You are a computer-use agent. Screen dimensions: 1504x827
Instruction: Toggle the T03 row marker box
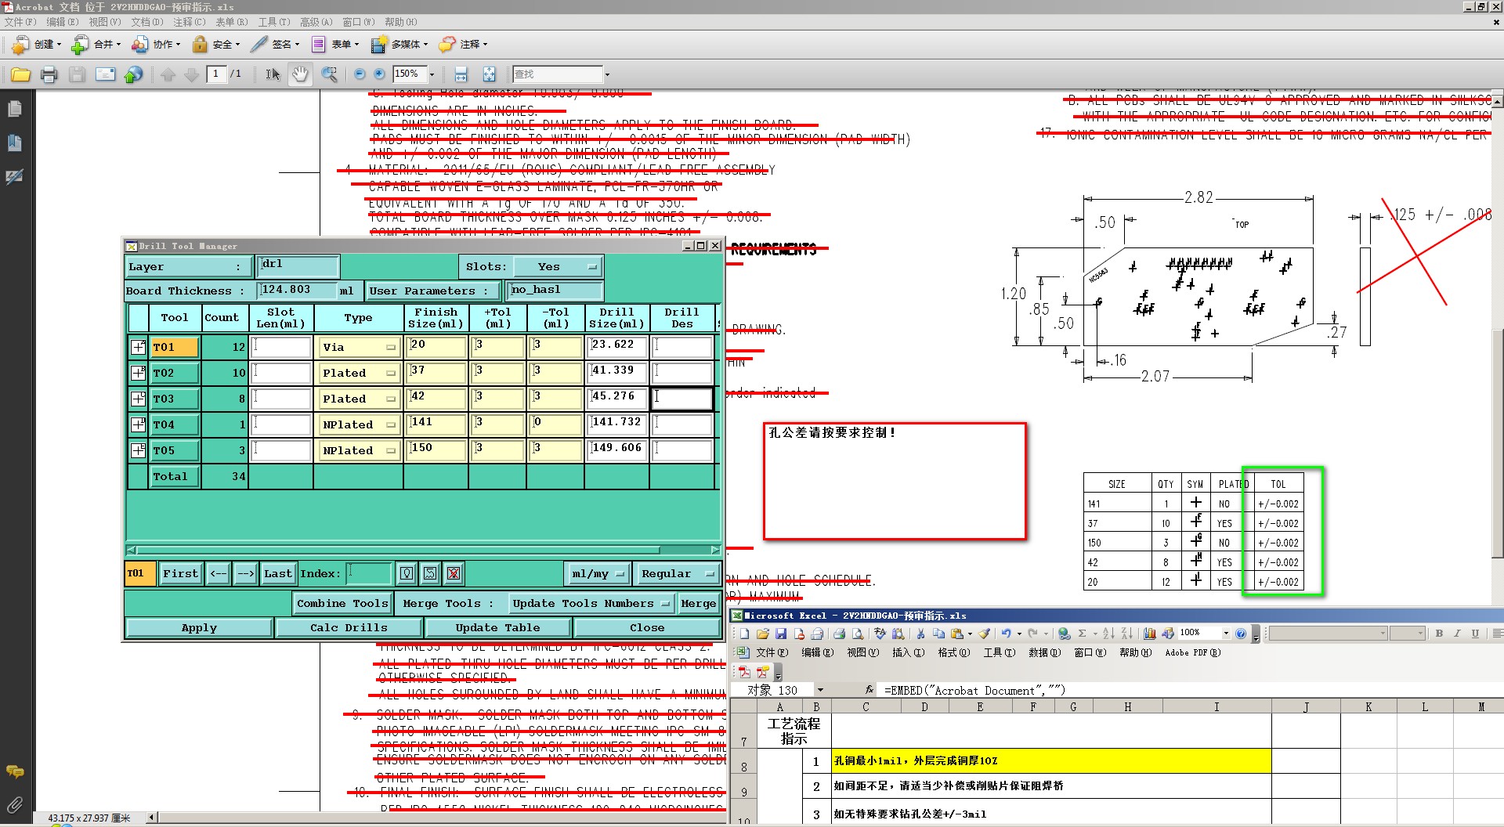[x=139, y=399]
